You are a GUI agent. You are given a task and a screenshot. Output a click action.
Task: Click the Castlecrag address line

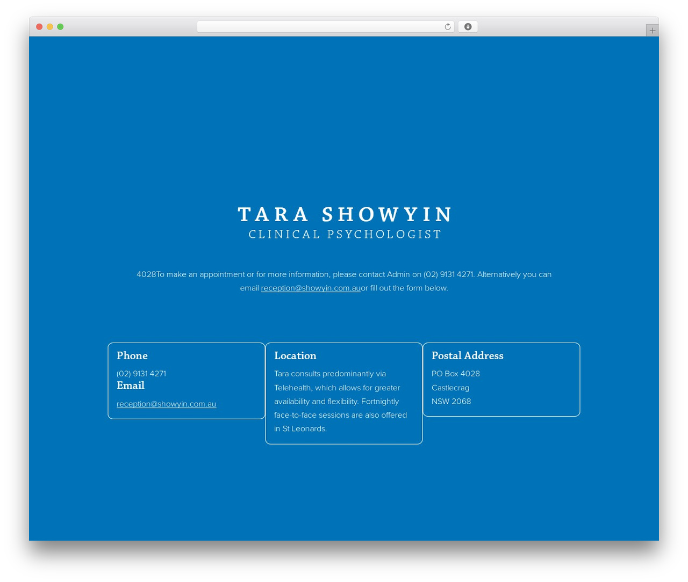(450, 388)
